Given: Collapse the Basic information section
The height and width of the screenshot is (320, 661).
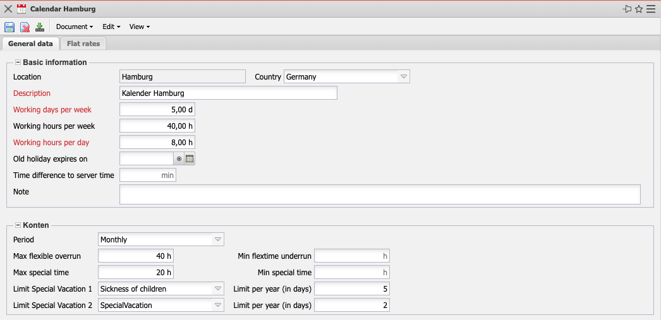Looking at the screenshot, I should coord(18,62).
